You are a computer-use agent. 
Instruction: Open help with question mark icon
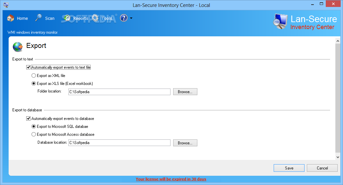tap(124, 18)
